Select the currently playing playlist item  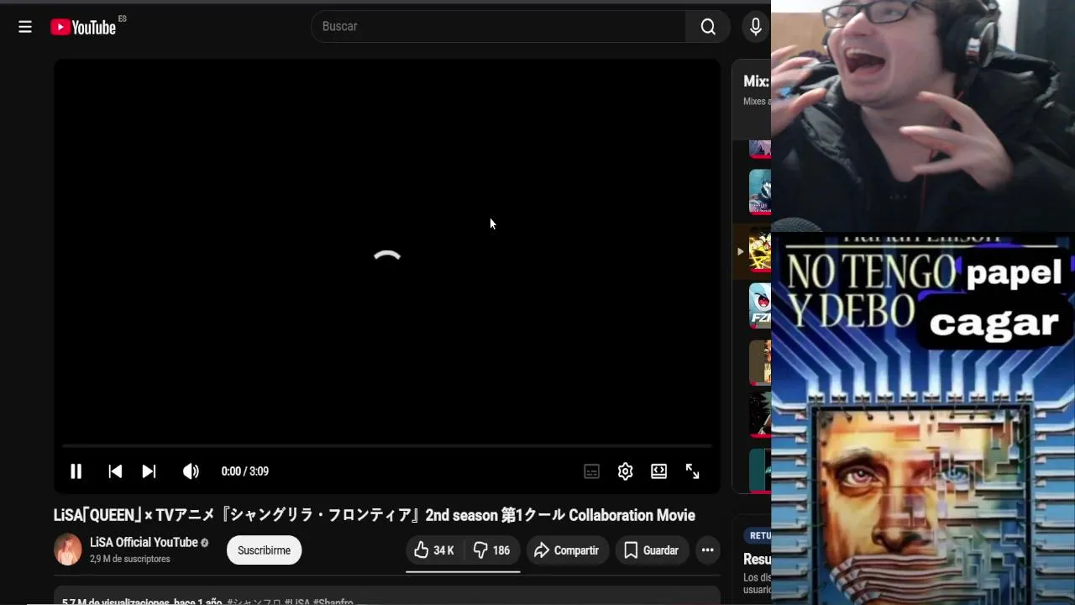coord(752,250)
